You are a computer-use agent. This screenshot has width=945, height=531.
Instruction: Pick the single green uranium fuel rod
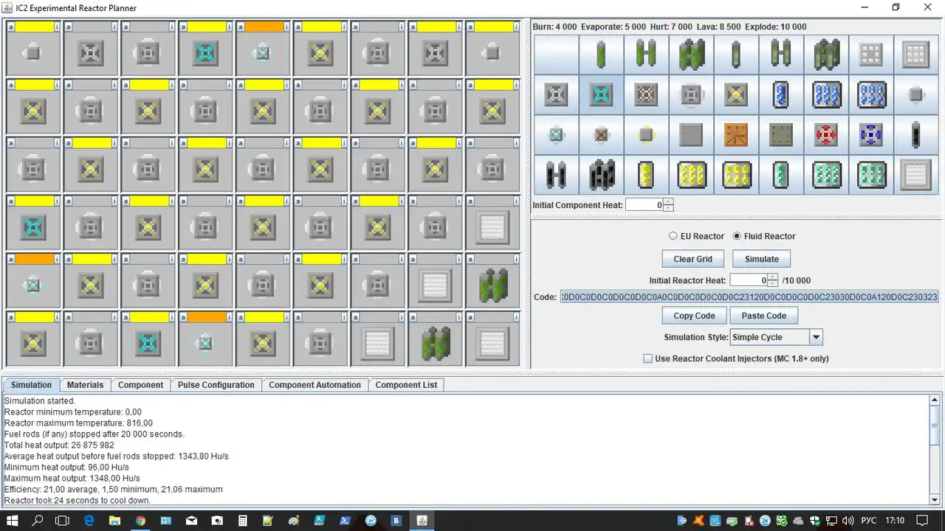[602, 55]
